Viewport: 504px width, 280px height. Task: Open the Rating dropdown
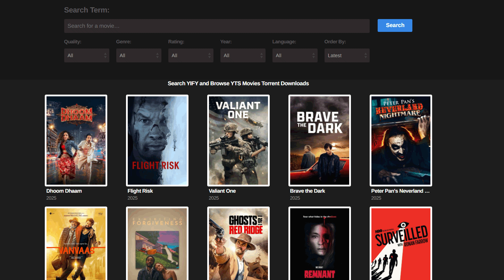pyautogui.click(x=191, y=55)
